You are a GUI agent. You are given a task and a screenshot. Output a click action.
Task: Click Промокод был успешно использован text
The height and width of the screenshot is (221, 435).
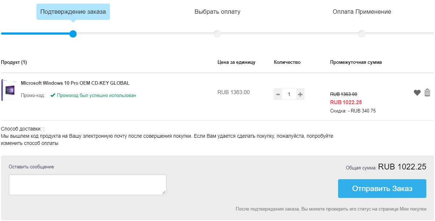[x=97, y=96]
